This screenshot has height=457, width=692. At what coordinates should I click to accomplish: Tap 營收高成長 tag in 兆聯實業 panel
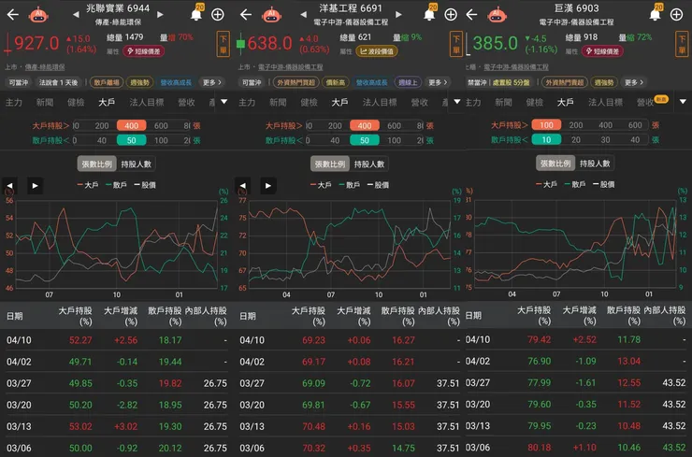[176, 82]
